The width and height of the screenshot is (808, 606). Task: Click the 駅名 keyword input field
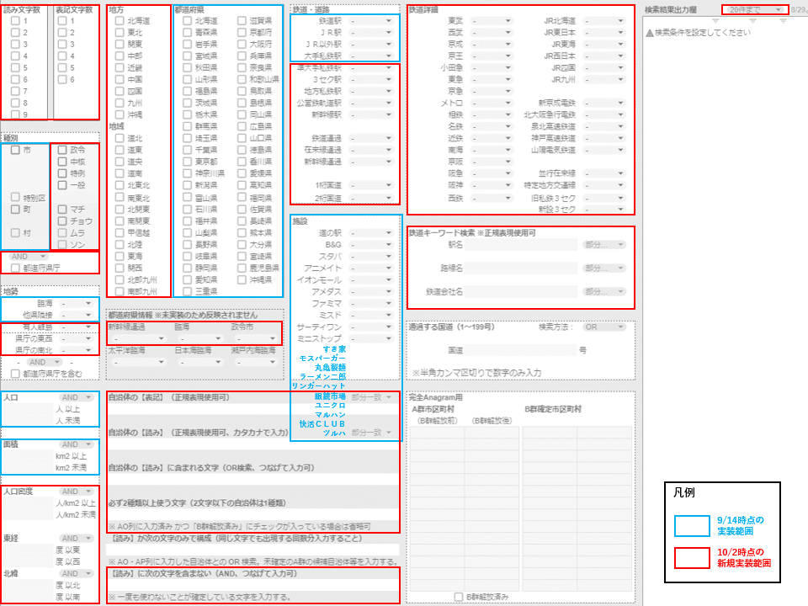coord(520,245)
